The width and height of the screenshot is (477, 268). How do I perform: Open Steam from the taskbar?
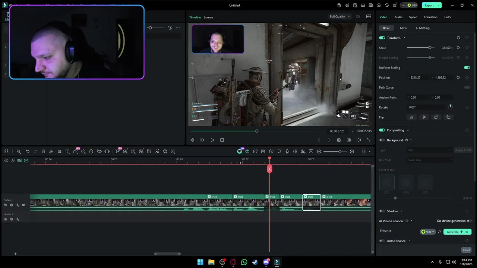click(x=255, y=262)
